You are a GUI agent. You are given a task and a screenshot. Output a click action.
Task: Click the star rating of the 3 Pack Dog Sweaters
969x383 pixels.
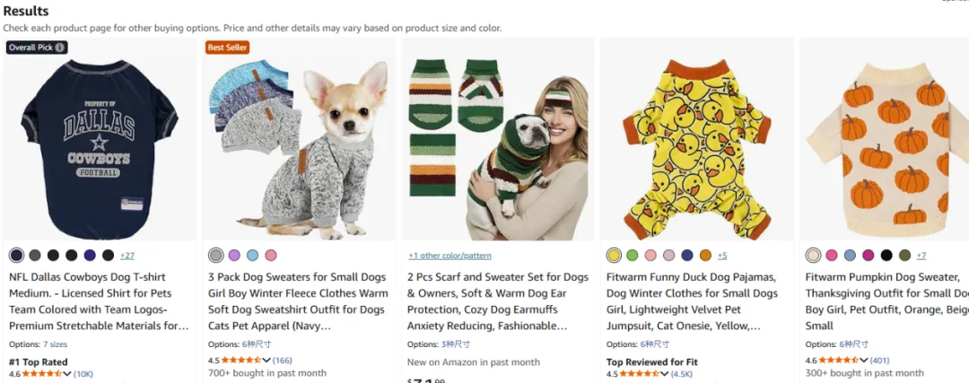(x=241, y=360)
